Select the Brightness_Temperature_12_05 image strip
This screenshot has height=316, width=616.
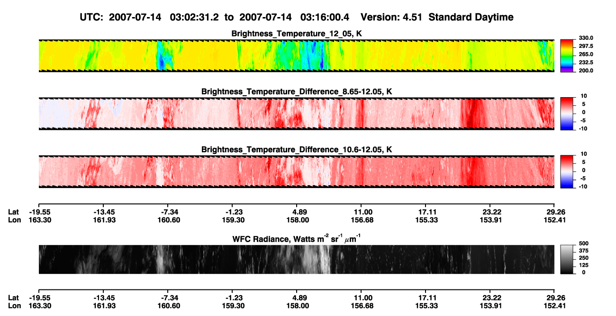coord(296,55)
